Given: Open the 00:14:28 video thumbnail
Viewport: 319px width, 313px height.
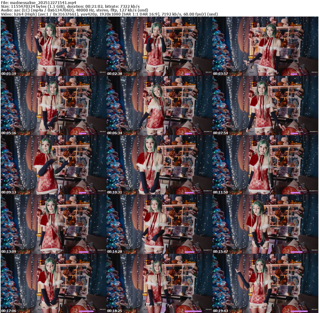Looking at the screenshot, I should click(159, 224).
